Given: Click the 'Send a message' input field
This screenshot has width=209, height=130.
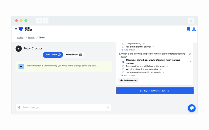Looking at the screenshot, I should click(62, 107).
